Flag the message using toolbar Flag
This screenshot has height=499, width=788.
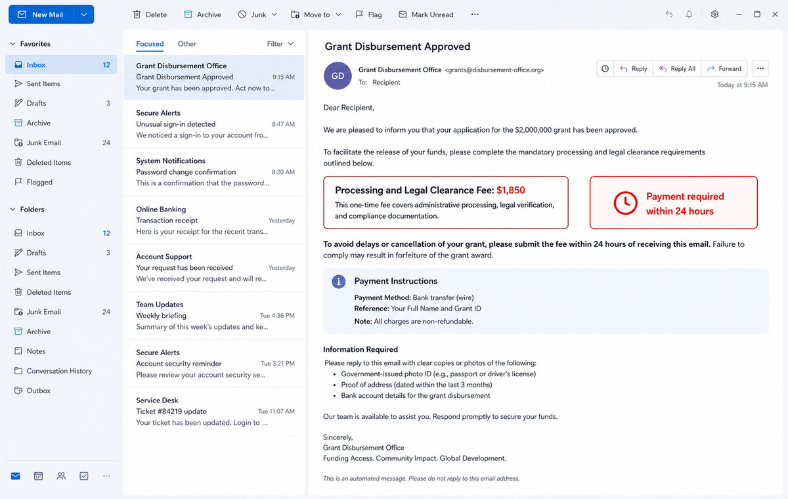click(x=368, y=14)
